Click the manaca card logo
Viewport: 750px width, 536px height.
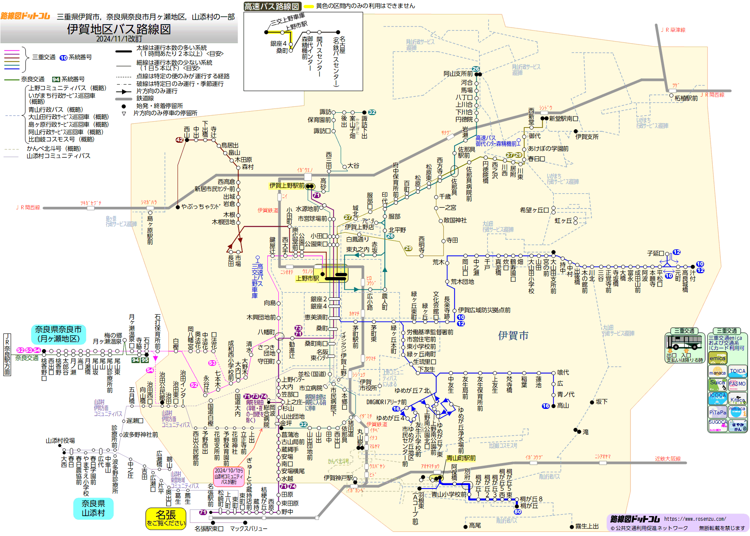[717, 371]
